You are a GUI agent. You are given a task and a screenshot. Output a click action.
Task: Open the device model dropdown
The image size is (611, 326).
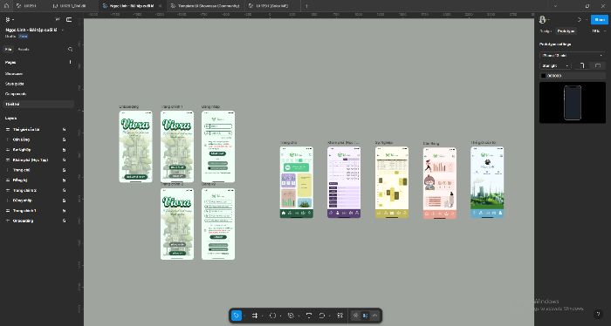573,56
